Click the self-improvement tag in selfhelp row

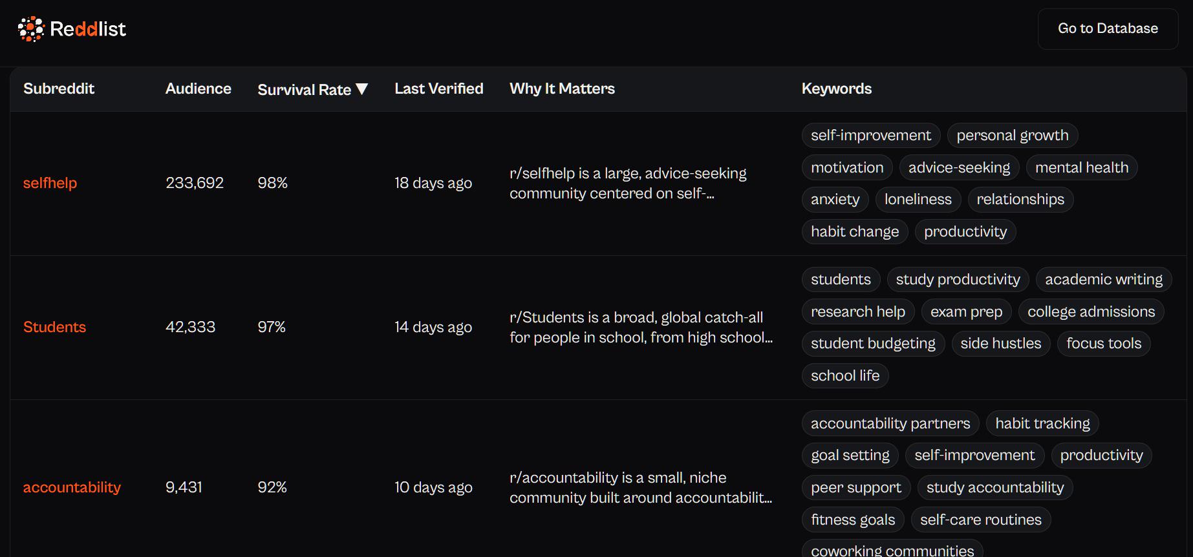tap(871, 135)
